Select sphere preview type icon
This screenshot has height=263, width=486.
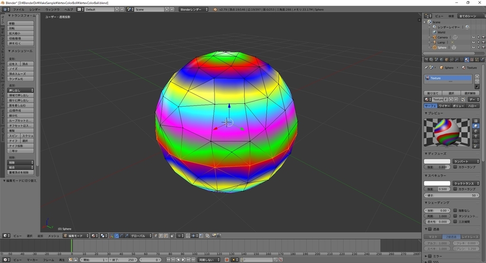(476, 126)
